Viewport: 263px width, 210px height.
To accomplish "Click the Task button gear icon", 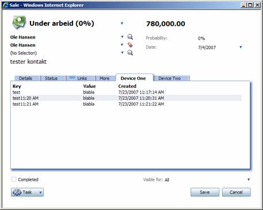I will click(17, 192).
